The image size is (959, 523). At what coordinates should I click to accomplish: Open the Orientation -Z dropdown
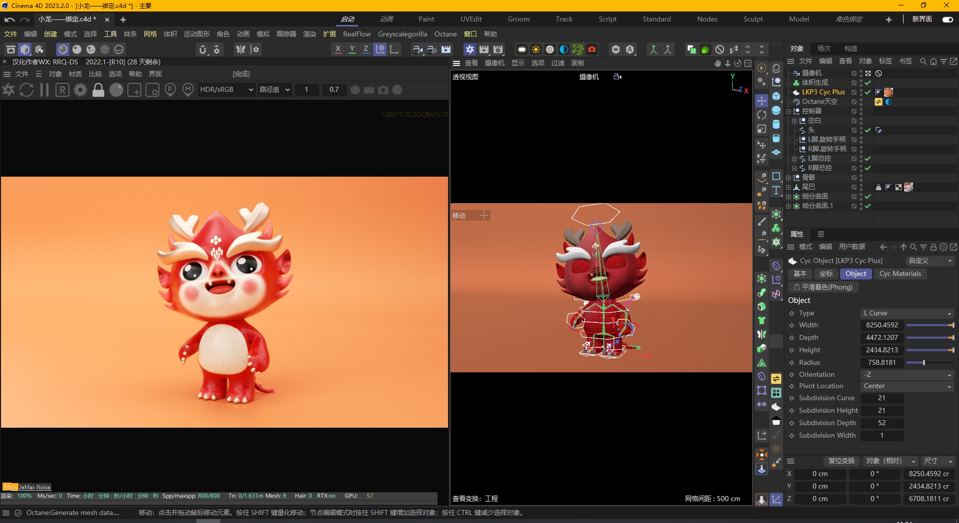[908, 375]
